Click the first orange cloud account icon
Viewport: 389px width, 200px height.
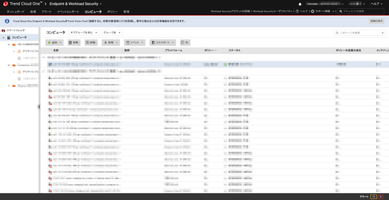pyautogui.click(x=14, y=44)
